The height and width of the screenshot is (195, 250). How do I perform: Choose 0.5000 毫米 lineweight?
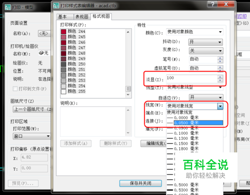point(194,185)
